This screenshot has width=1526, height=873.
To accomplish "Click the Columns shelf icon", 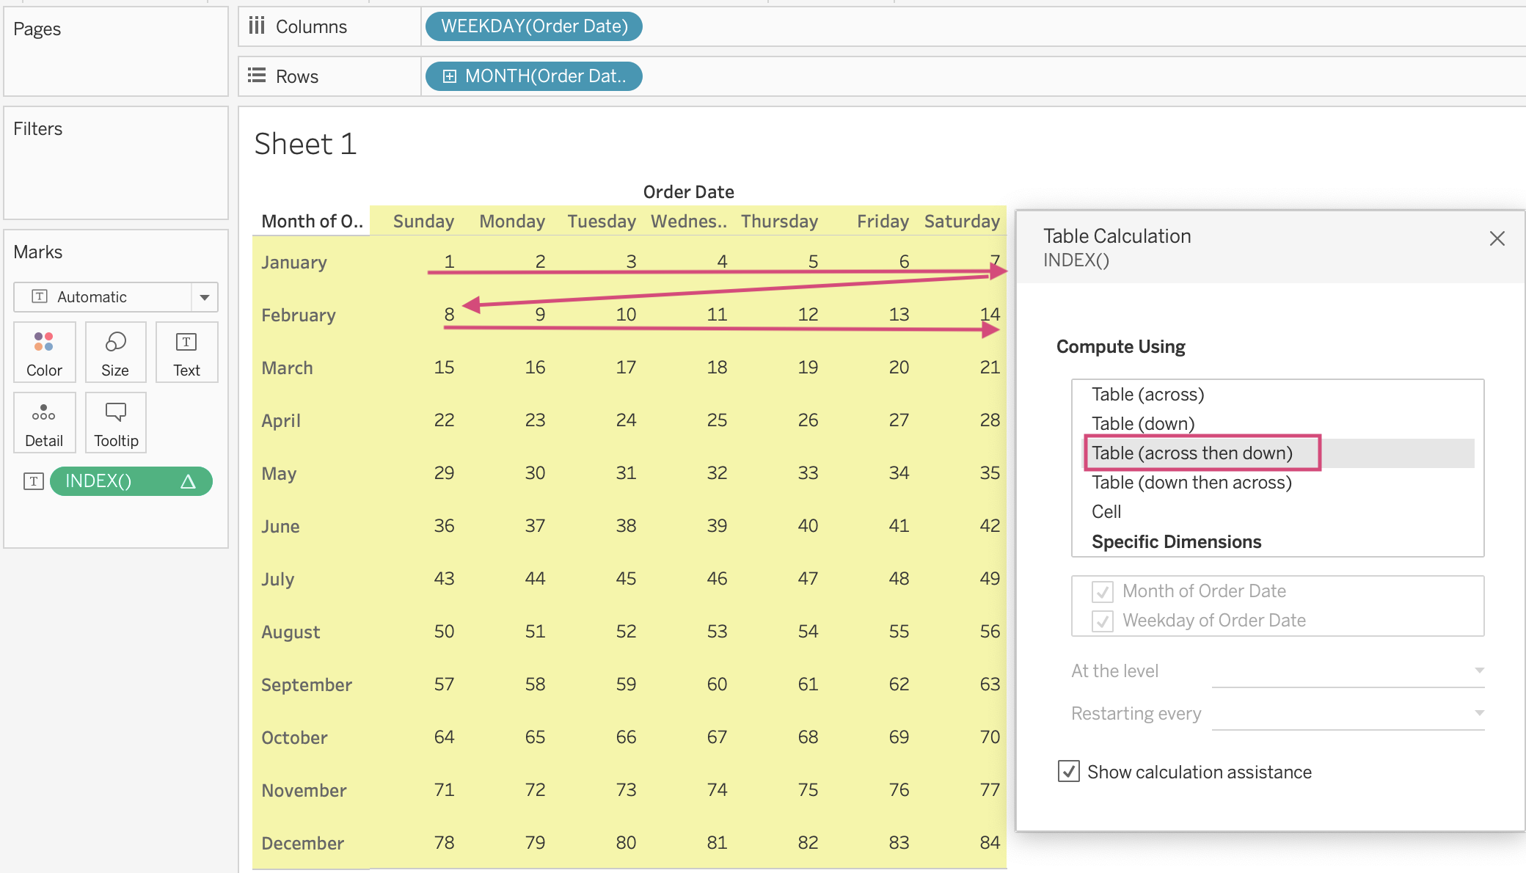I will coord(256,26).
